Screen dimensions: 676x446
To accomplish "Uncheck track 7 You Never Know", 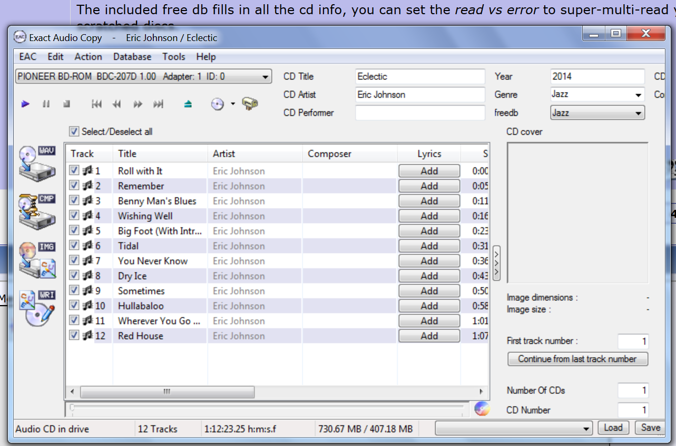I will coord(74,260).
